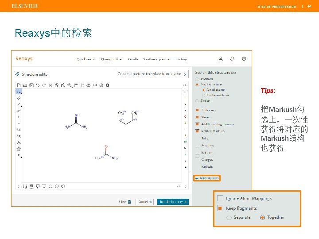This screenshot has height=239, width=319.
Task: Click the Open file folder icon
Action: 25,85
